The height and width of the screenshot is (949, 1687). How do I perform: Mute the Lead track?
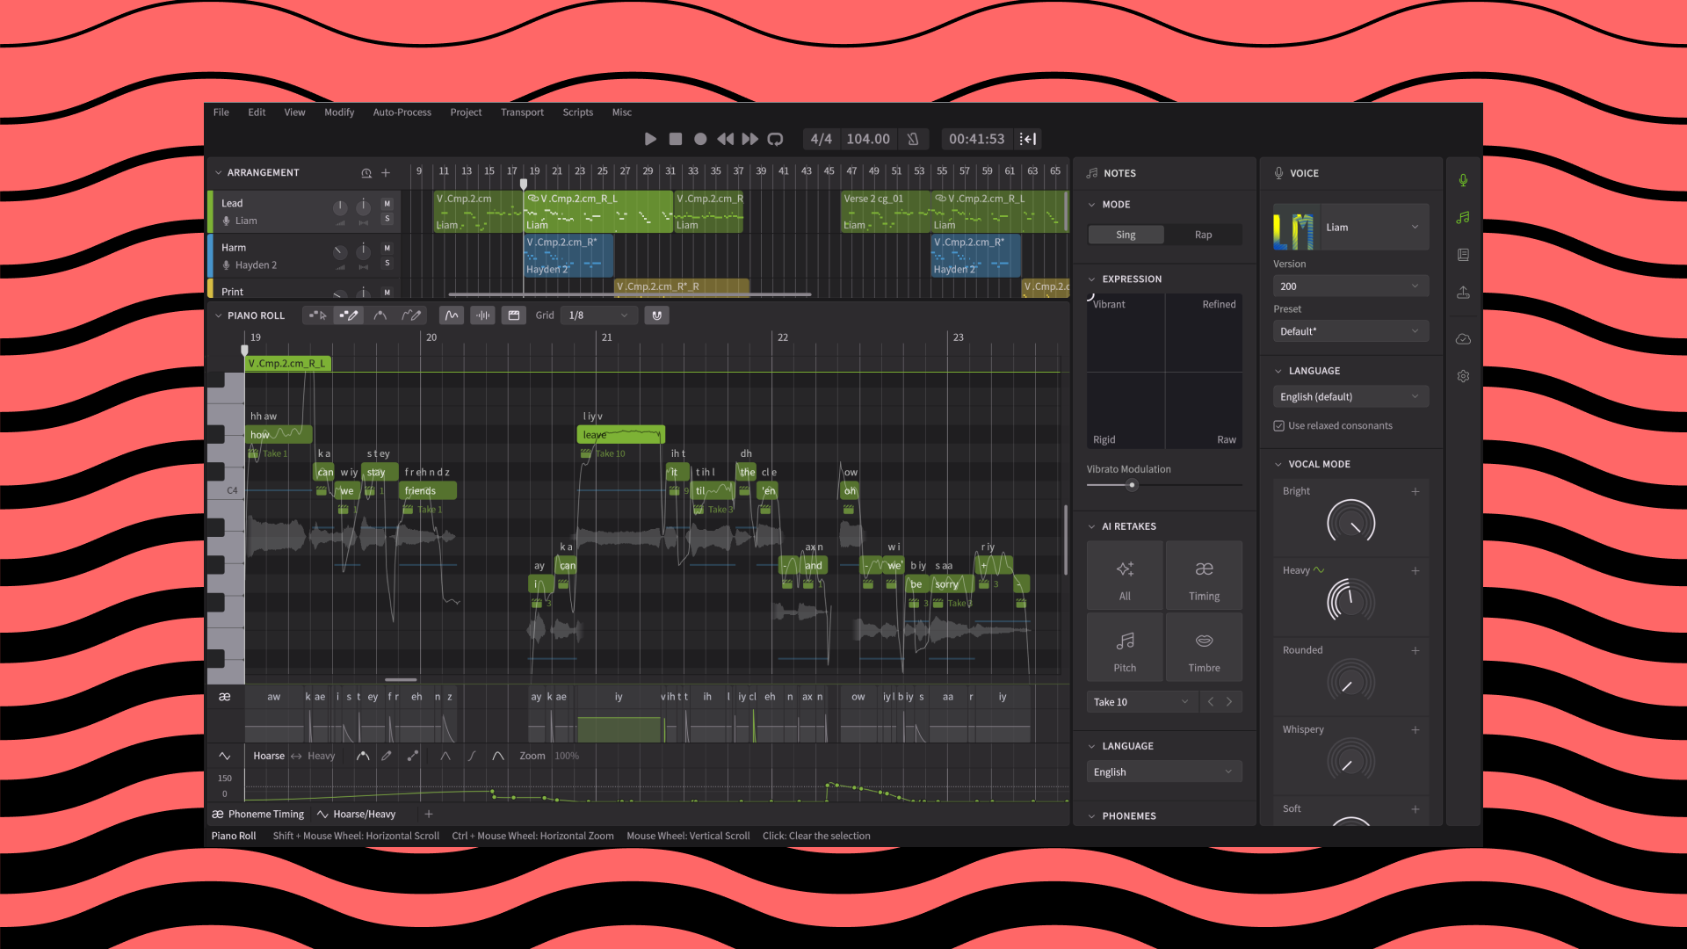click(x=387, y=204)
